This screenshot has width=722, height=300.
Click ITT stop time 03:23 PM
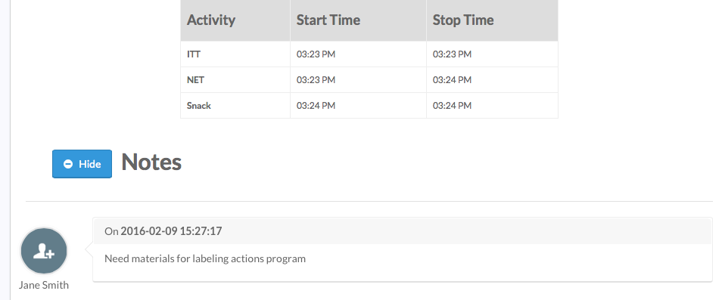[x=452, y=54]
